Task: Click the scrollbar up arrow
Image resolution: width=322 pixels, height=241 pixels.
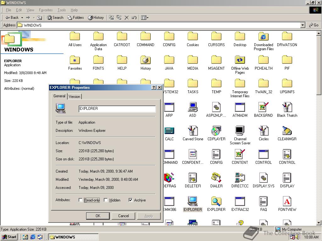Action: [319, 33]
